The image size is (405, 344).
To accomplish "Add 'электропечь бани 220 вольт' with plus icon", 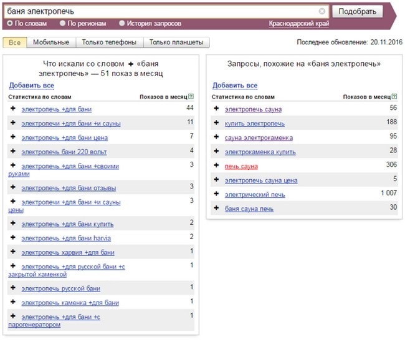I will point(13,151).
